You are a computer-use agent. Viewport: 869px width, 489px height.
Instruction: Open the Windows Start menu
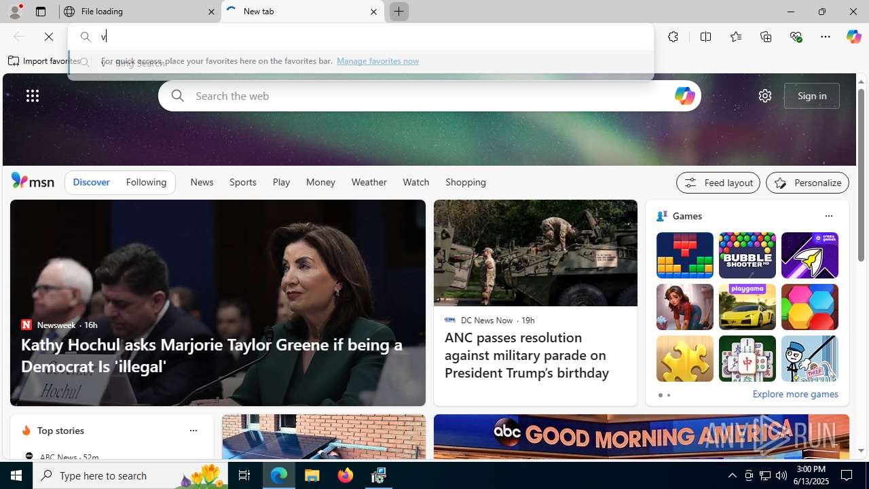pyautogui.click(x=16, y=475)
